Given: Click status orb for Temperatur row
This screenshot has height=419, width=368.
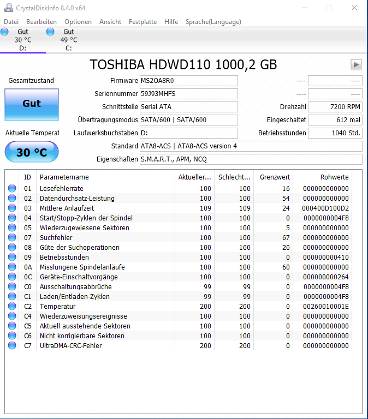Looking at the screenshot, I should click(x=12, y=306).
